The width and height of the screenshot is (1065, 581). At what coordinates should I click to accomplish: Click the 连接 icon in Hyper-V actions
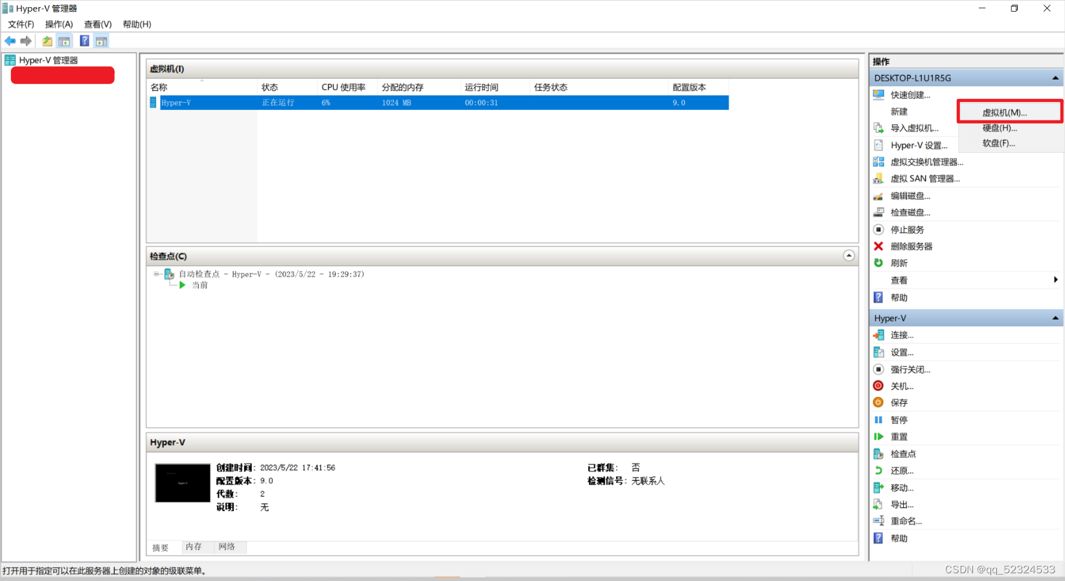[x=878, y=335]
